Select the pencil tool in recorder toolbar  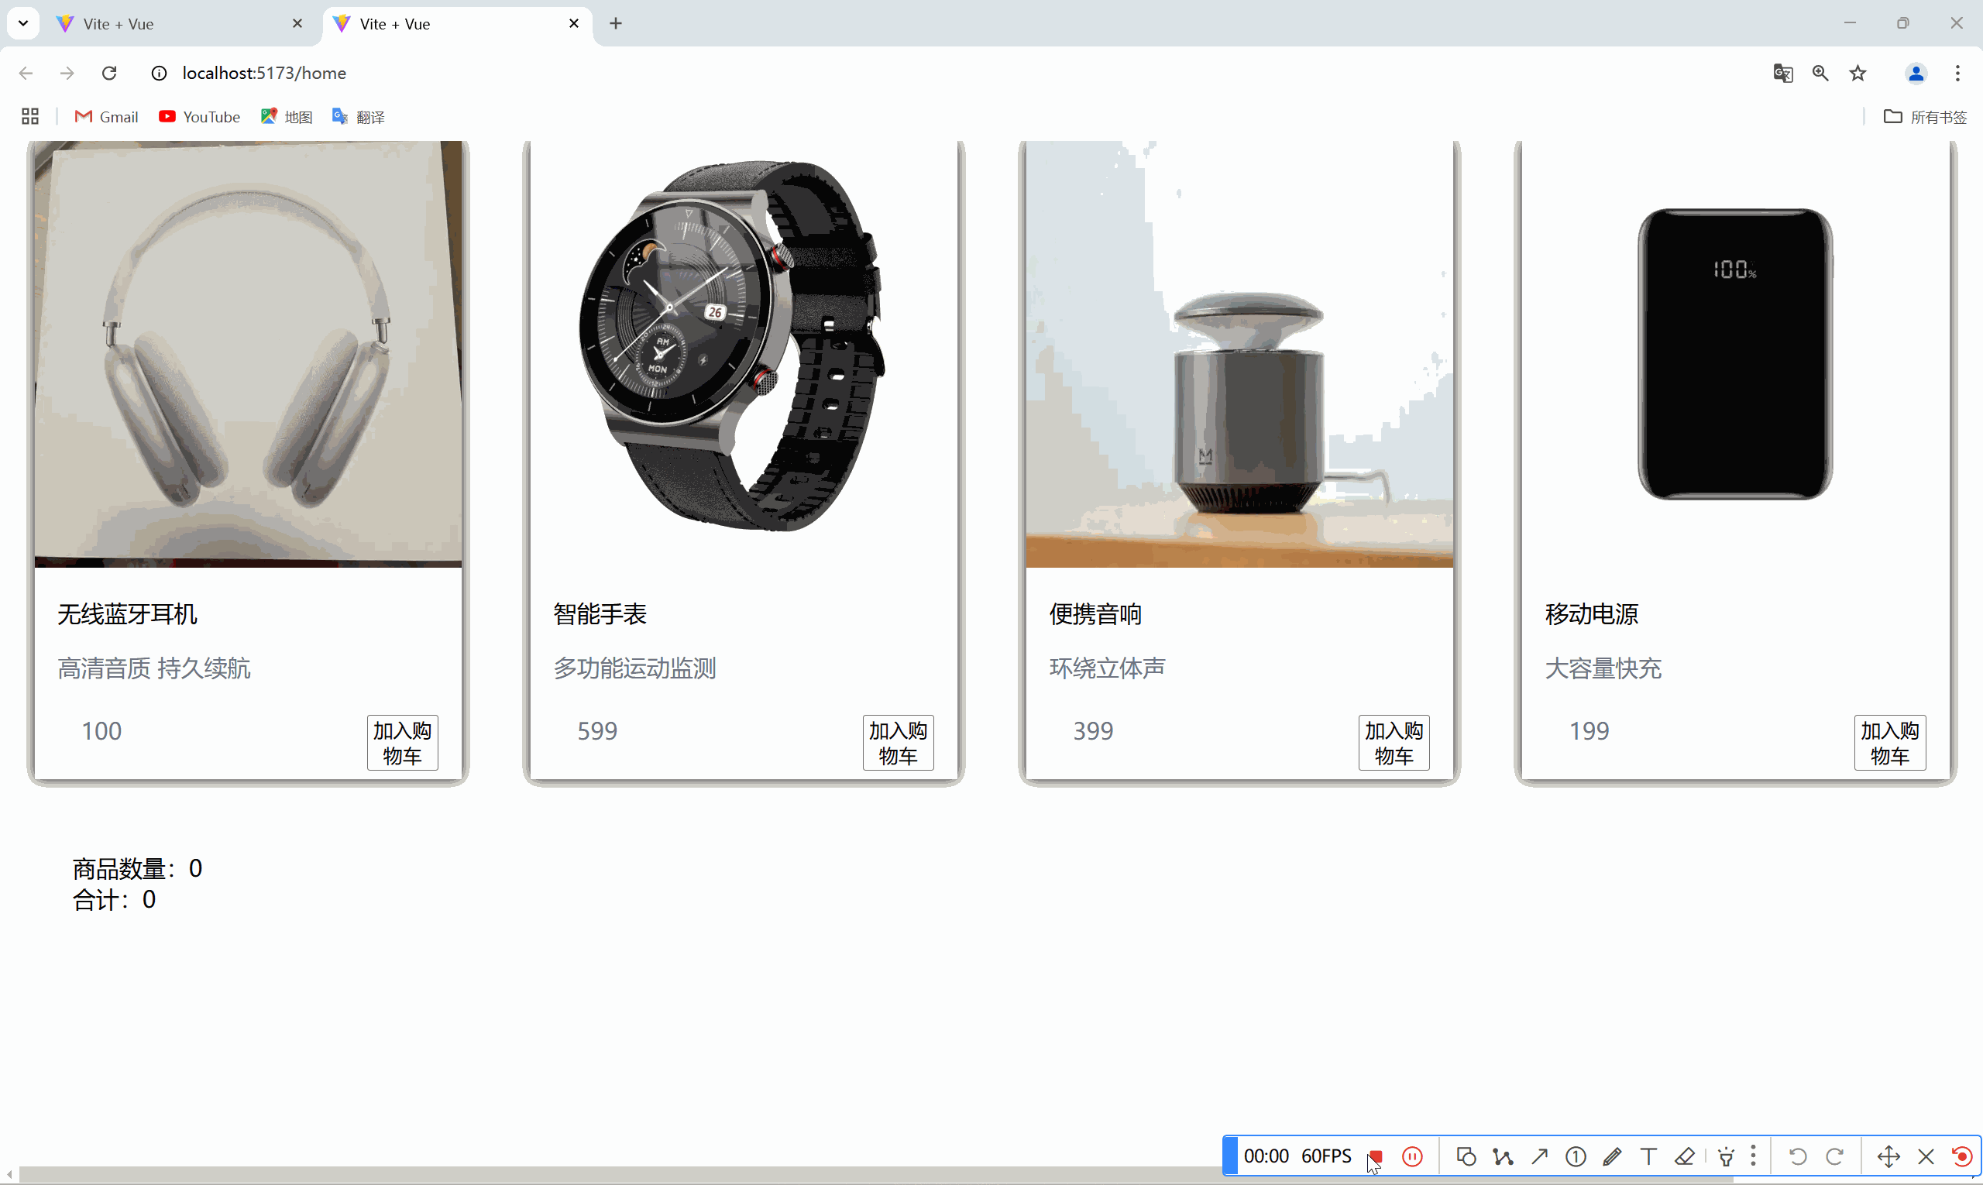[1614, 1156]
